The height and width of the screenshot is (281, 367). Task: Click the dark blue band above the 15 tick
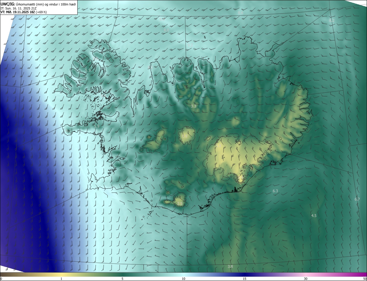[245, 275]
